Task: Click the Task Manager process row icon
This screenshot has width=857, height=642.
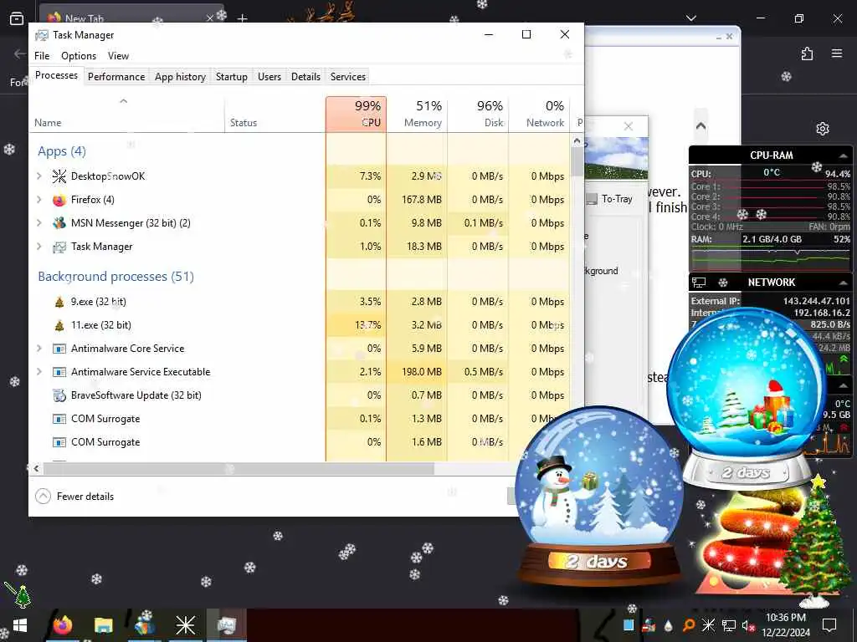Action: point(59,247)
